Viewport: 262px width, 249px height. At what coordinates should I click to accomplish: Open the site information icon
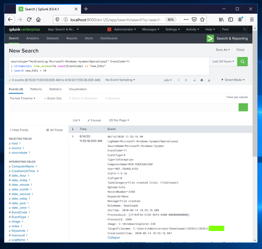[x=66, y=20]
